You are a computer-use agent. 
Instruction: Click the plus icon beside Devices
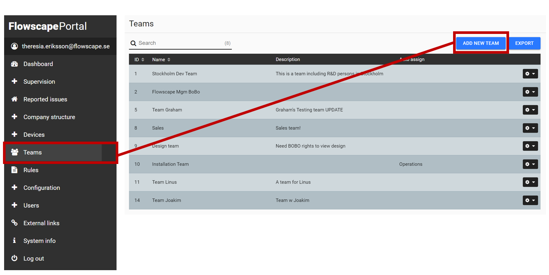(15, 135)
